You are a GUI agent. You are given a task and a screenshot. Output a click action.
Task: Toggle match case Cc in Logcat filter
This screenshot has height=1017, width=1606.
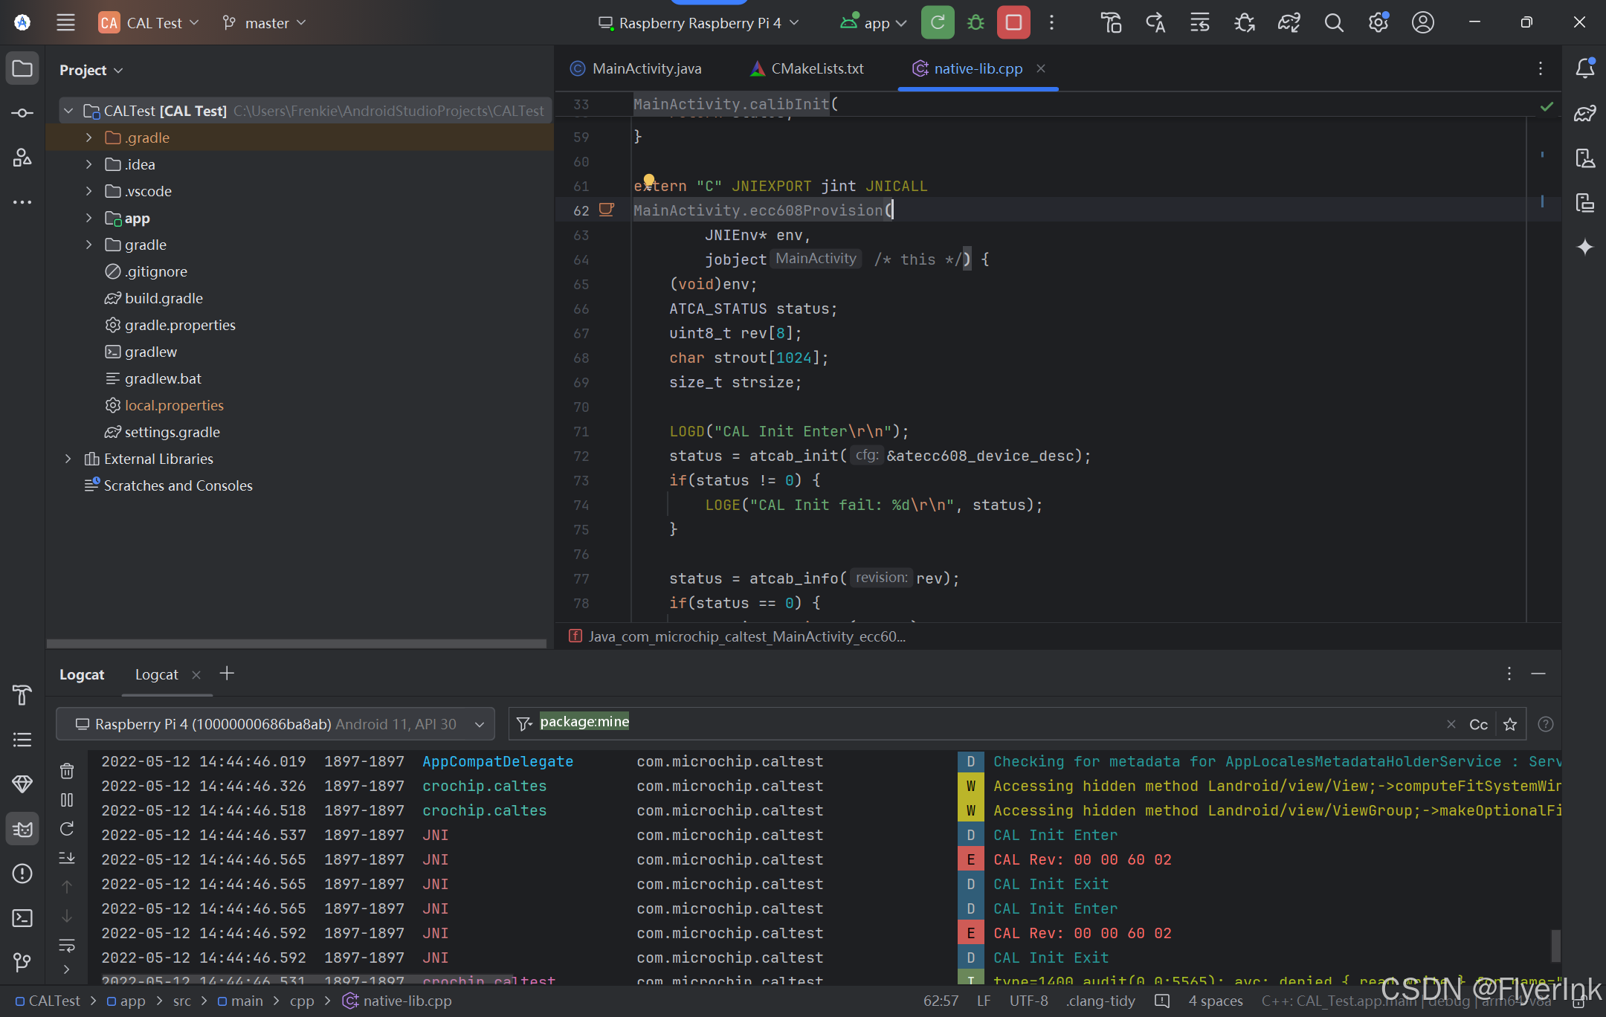(1479, 724)
